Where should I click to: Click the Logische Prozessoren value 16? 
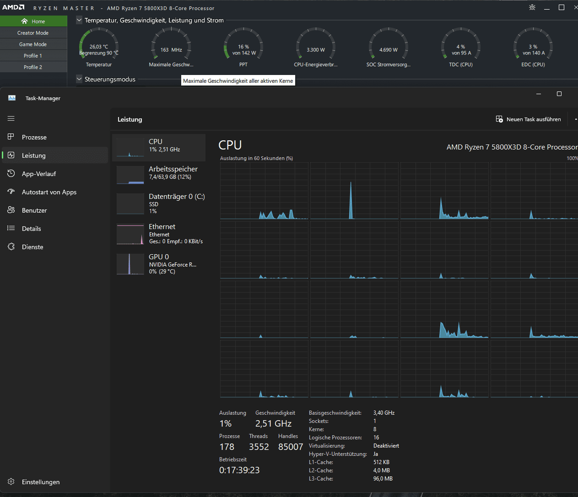(376, 438)
